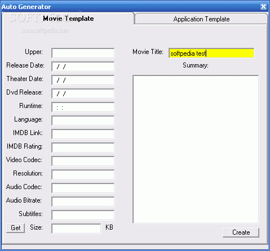Focus the Subtitles input field

click(x=83, y=215)
